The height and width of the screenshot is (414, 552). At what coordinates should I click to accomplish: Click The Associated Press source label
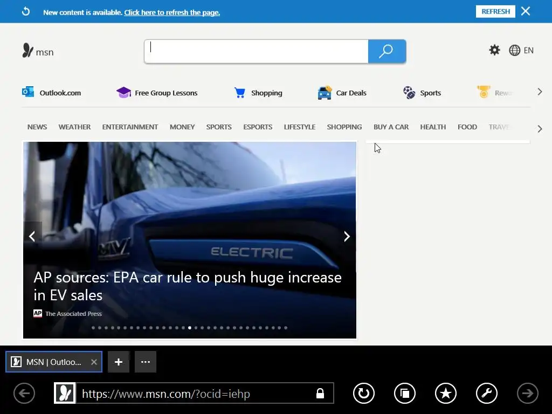73,314
